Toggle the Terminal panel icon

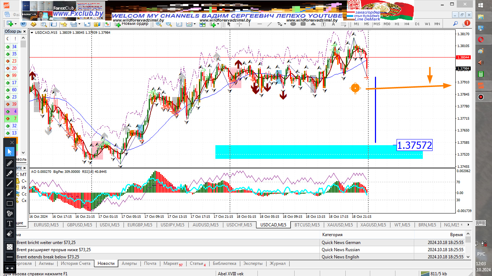[x=54, y=24]
